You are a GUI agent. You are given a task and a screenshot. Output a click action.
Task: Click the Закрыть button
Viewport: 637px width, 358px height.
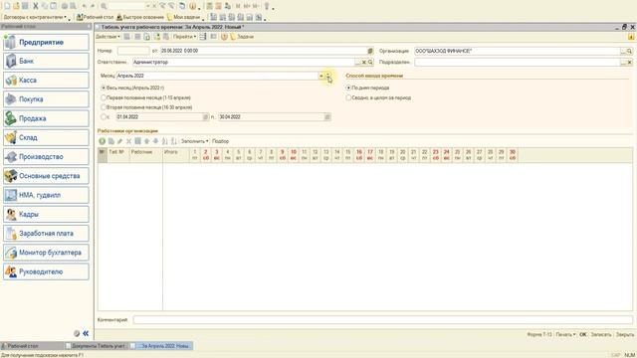point(625,334)
